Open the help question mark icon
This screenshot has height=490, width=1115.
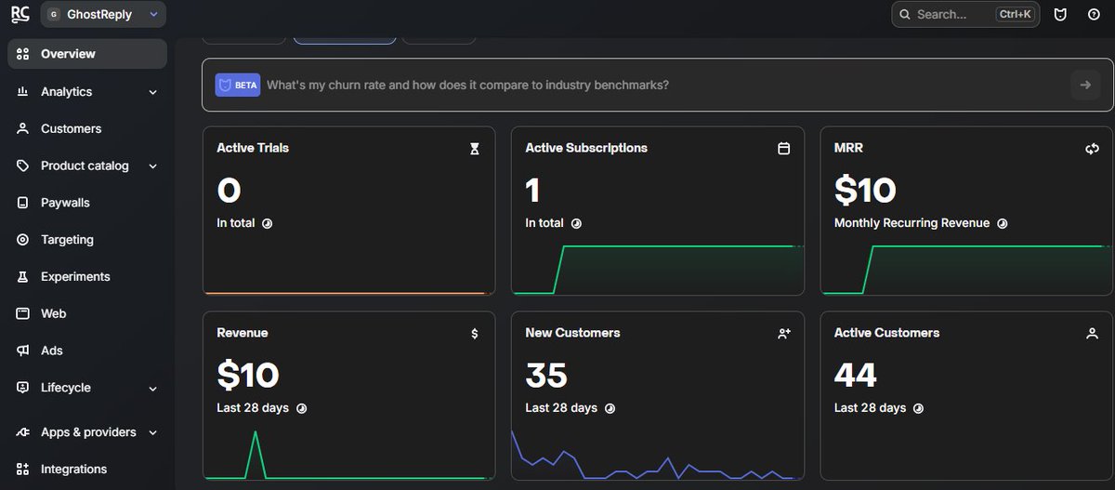[x=1094, y=14]
